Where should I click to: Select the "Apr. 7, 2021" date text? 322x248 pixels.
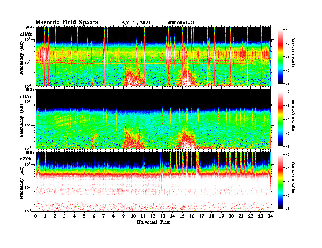coord(136,23)
